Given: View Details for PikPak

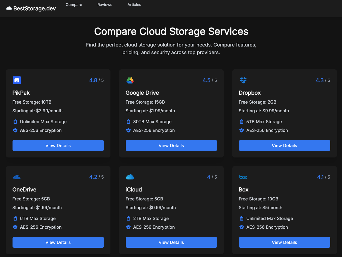Looking at the screenshot, I should (58, 145).
